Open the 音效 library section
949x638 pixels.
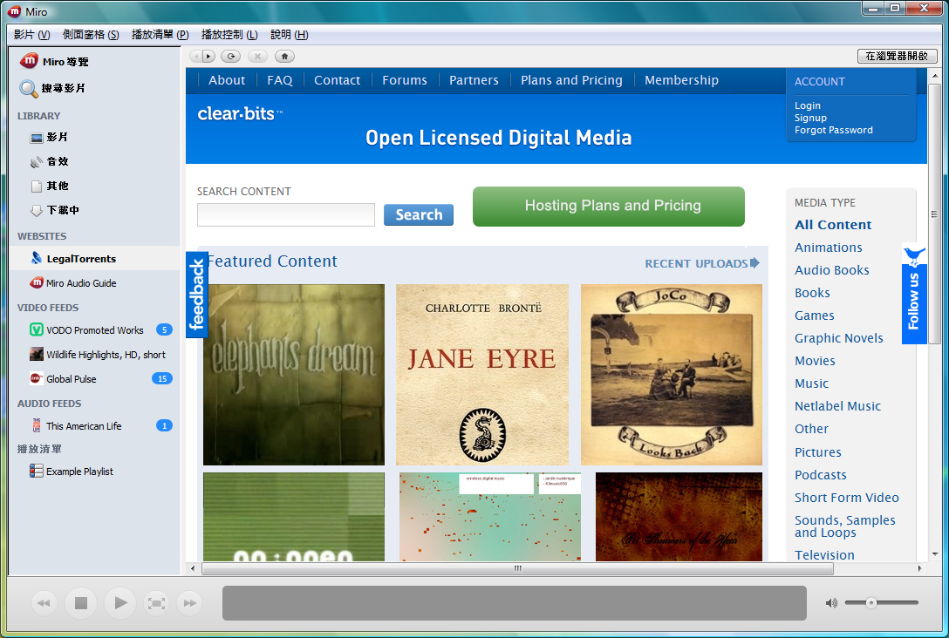[x=49, y=161]
